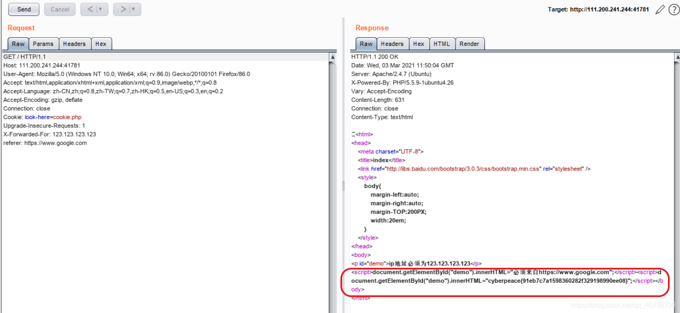Viewport: 680px width, 313px height.
Task: Click the Cancel button
Action: (60, 9)
